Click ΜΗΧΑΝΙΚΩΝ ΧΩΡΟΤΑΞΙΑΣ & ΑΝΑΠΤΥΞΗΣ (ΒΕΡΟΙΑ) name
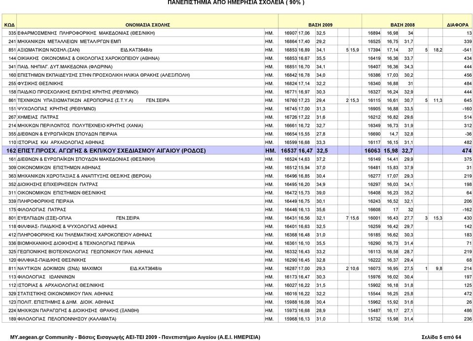 tap(84, 176)
